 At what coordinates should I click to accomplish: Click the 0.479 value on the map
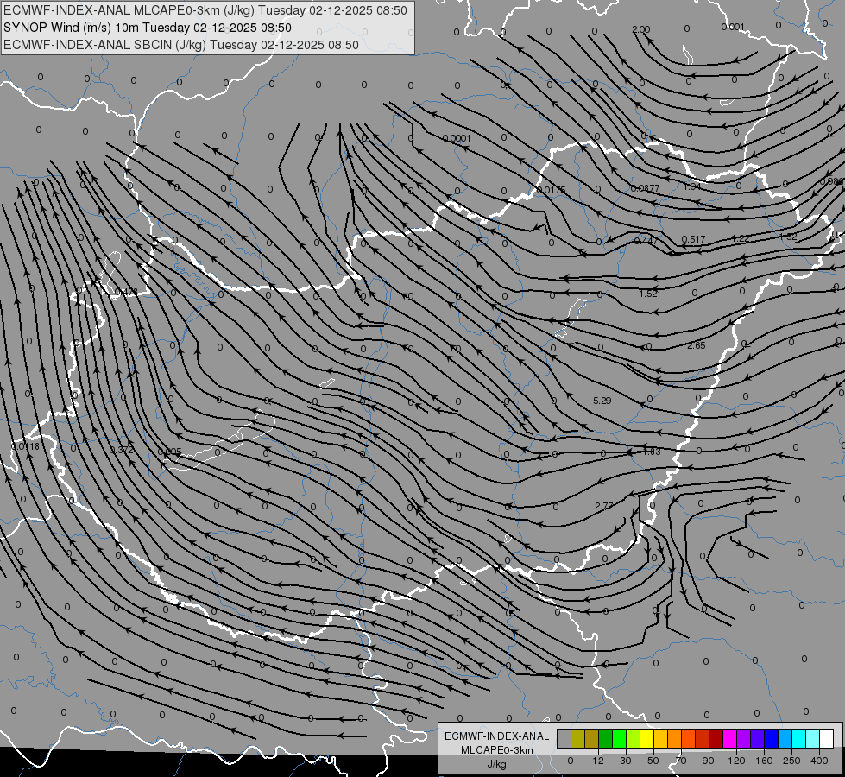(x=126, y=293)
